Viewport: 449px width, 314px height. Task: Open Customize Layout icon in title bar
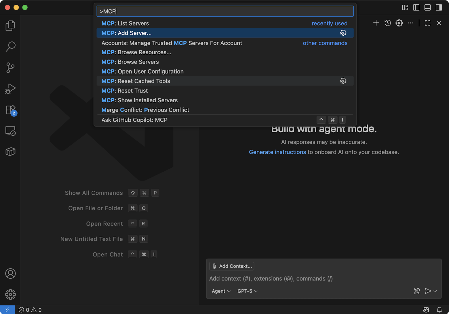pyautogui.click(x=405, y=7)
